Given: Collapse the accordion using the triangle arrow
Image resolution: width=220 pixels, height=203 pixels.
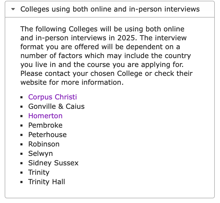Looking at the screenshot, I should 13,9.
